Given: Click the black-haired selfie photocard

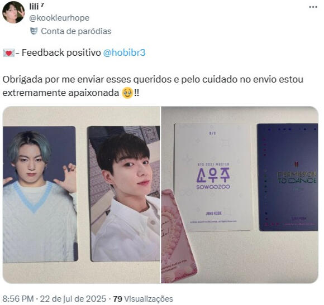Looking at the screenshot, I should [123, 194].
